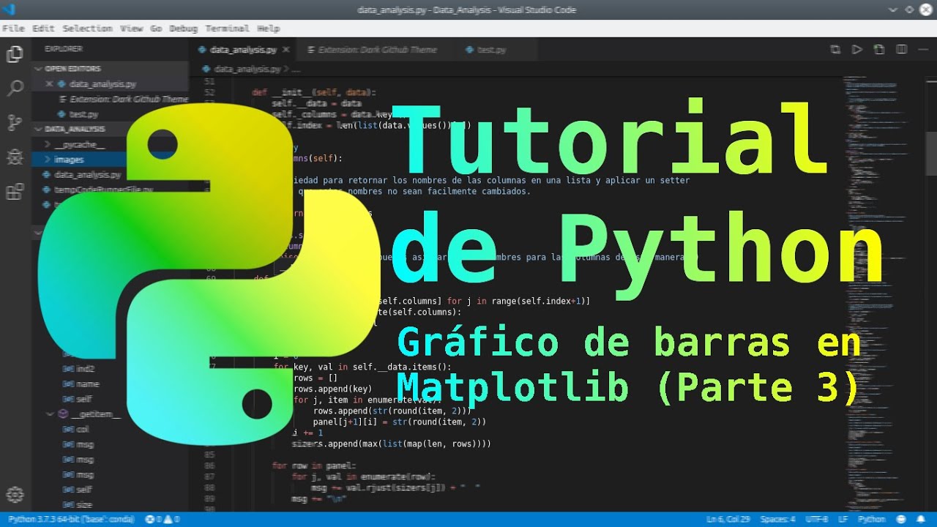Image resolution: width=937 pixels, height=527 pixels.
Task: Click the errors count icon in status bar
Action: click(x=150, y=519)
